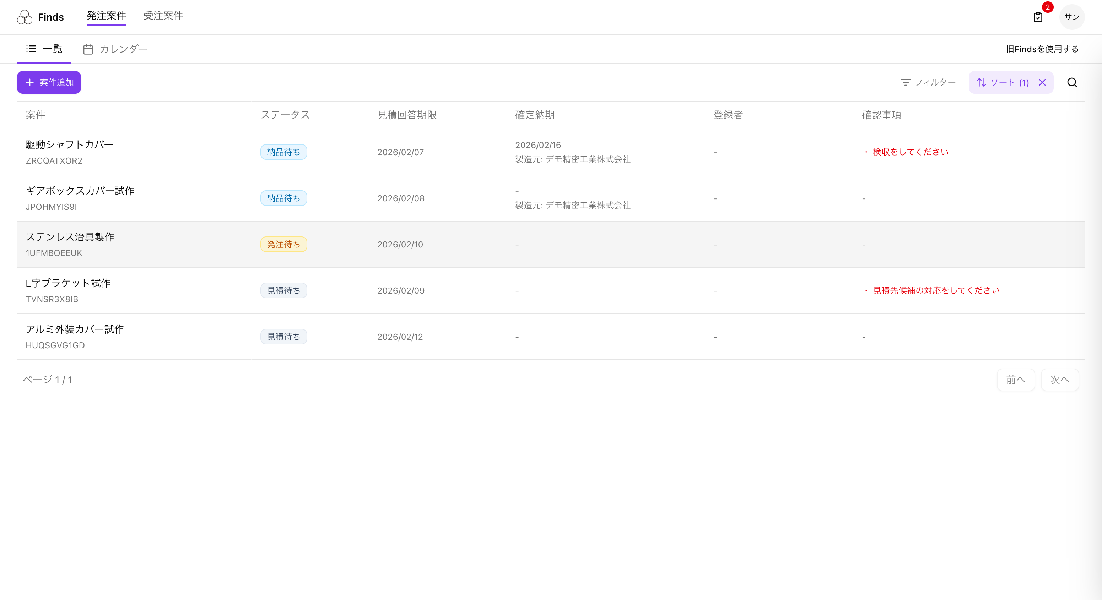The width and height of the screenshot is (1102, 600).
Task: Click the sort arrows icon in ソート chip
Action: pyautogui.click(x=982, y=82)
